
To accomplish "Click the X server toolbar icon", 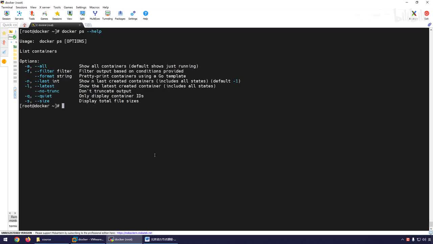I will pyautogui.click(x=414, y=15).
